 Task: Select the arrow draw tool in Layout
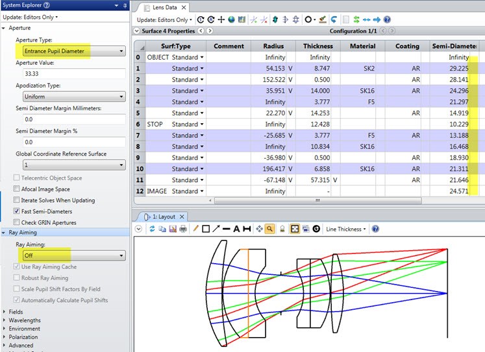[x=216, y=229]
